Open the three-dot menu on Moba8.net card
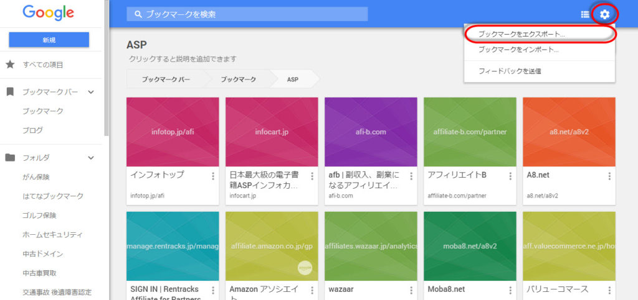Screen dimensions: 638x300 pos(510,290)
